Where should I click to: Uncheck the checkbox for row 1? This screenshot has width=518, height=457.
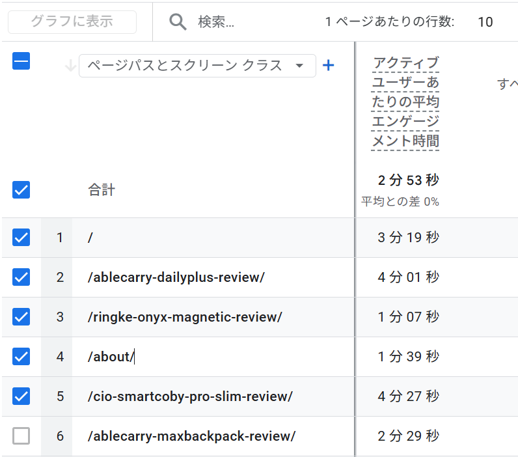coord(21,238)
